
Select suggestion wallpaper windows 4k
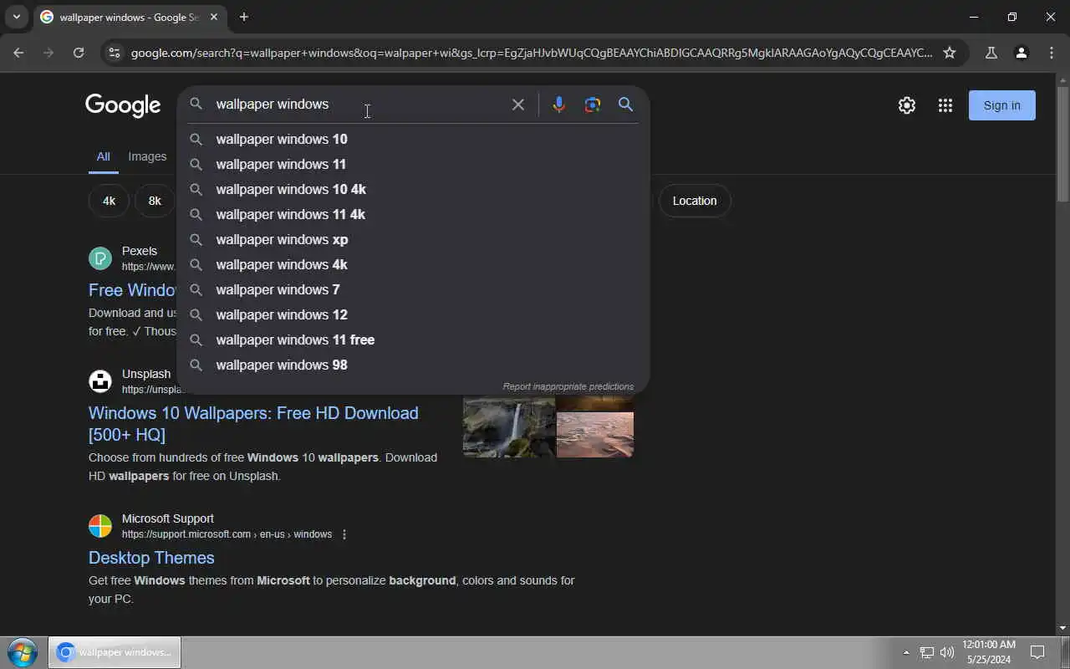click(413, 264)
